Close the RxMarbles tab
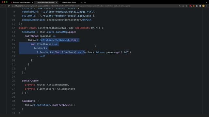This screenshot has height=117, width=209. [x=32, y=2]
